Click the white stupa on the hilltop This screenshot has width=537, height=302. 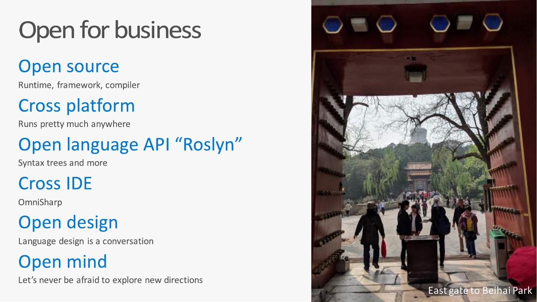pos(418,135)
